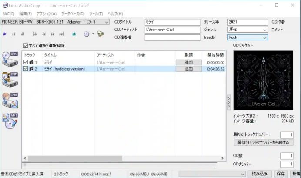Open the EAC(C) menu
This screenshot has width=301, height=178.
(x=8, y=13)
